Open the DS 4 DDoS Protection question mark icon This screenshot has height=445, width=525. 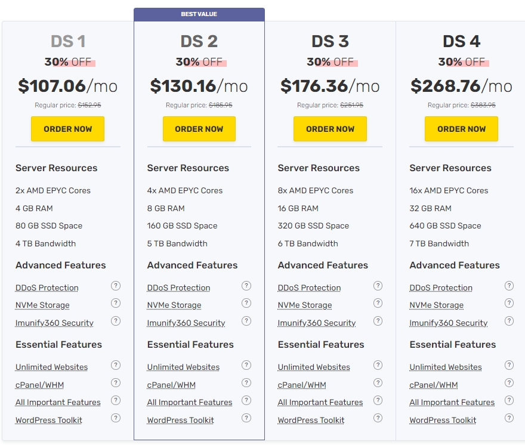click(509, 286)
